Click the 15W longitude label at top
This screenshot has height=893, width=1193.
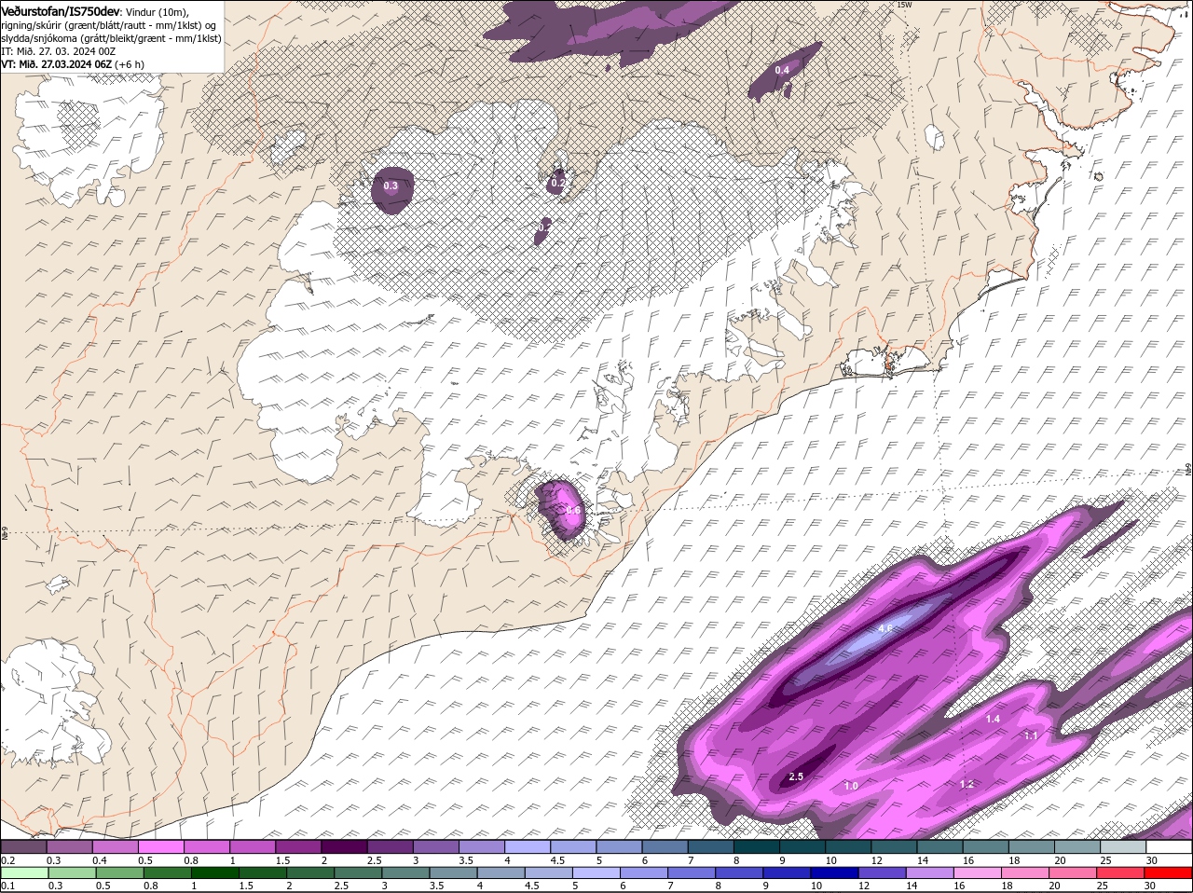[902, 5]
